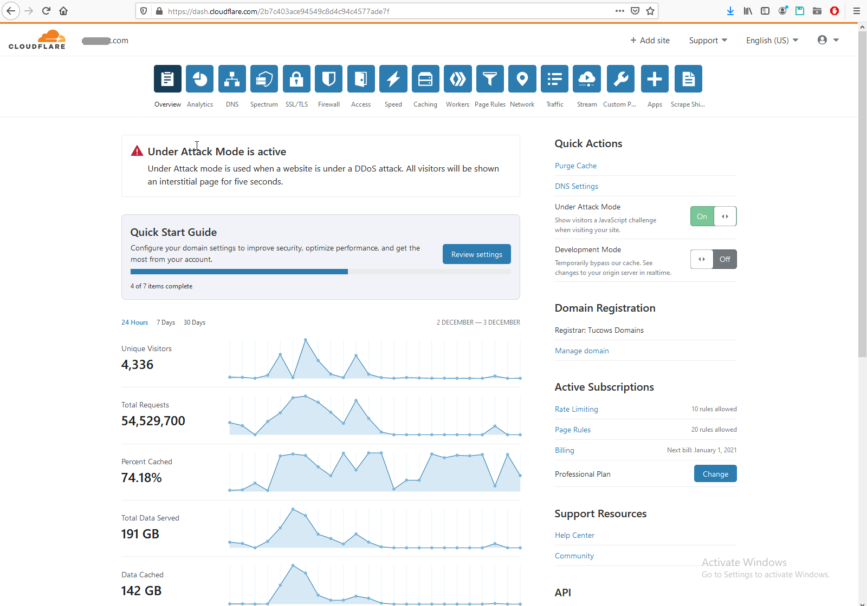Click the Total Data Served chart

tap(374, 529)
